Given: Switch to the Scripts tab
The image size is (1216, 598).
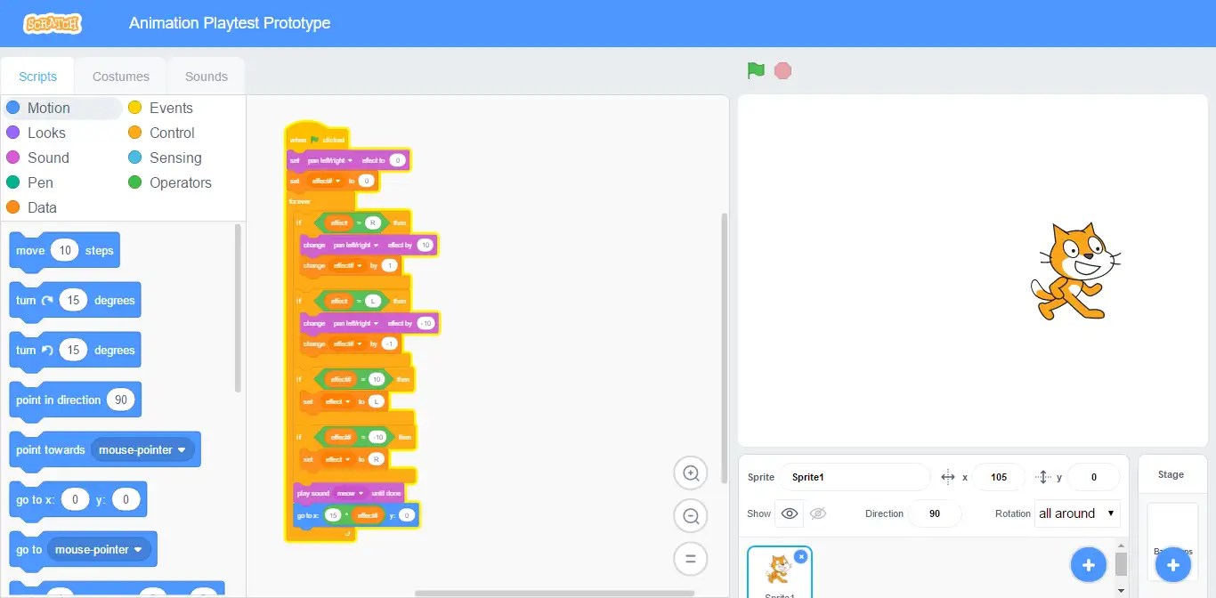Looking at the screenshot, I should (37, 77).
